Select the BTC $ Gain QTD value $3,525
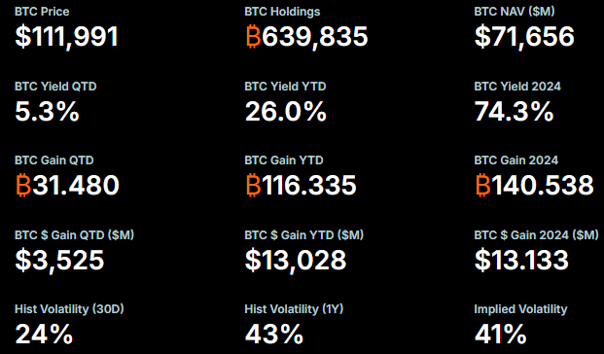Image resolution: width=604 pixels, height=354 pixels. [59, 260]
